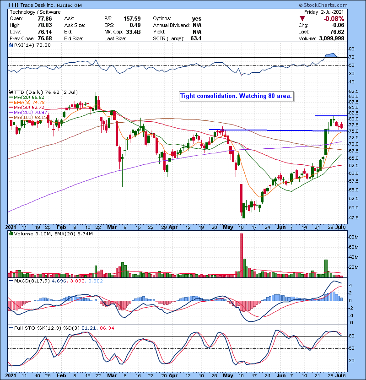
Task: Click the EPS value 0.49
Action: (135, 25)
